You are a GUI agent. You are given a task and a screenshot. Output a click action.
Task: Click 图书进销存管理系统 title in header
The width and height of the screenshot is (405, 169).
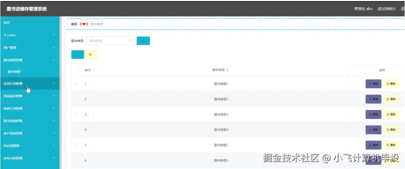pyautogui.click(x=26, y=9)
